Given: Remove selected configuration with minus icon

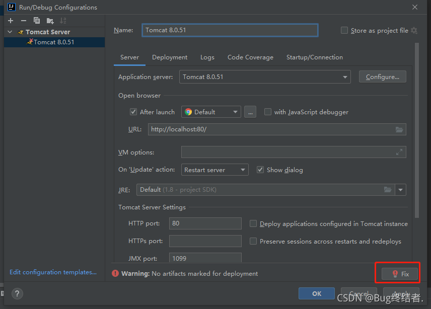Looking at the screenshot, I should [24, 21].
